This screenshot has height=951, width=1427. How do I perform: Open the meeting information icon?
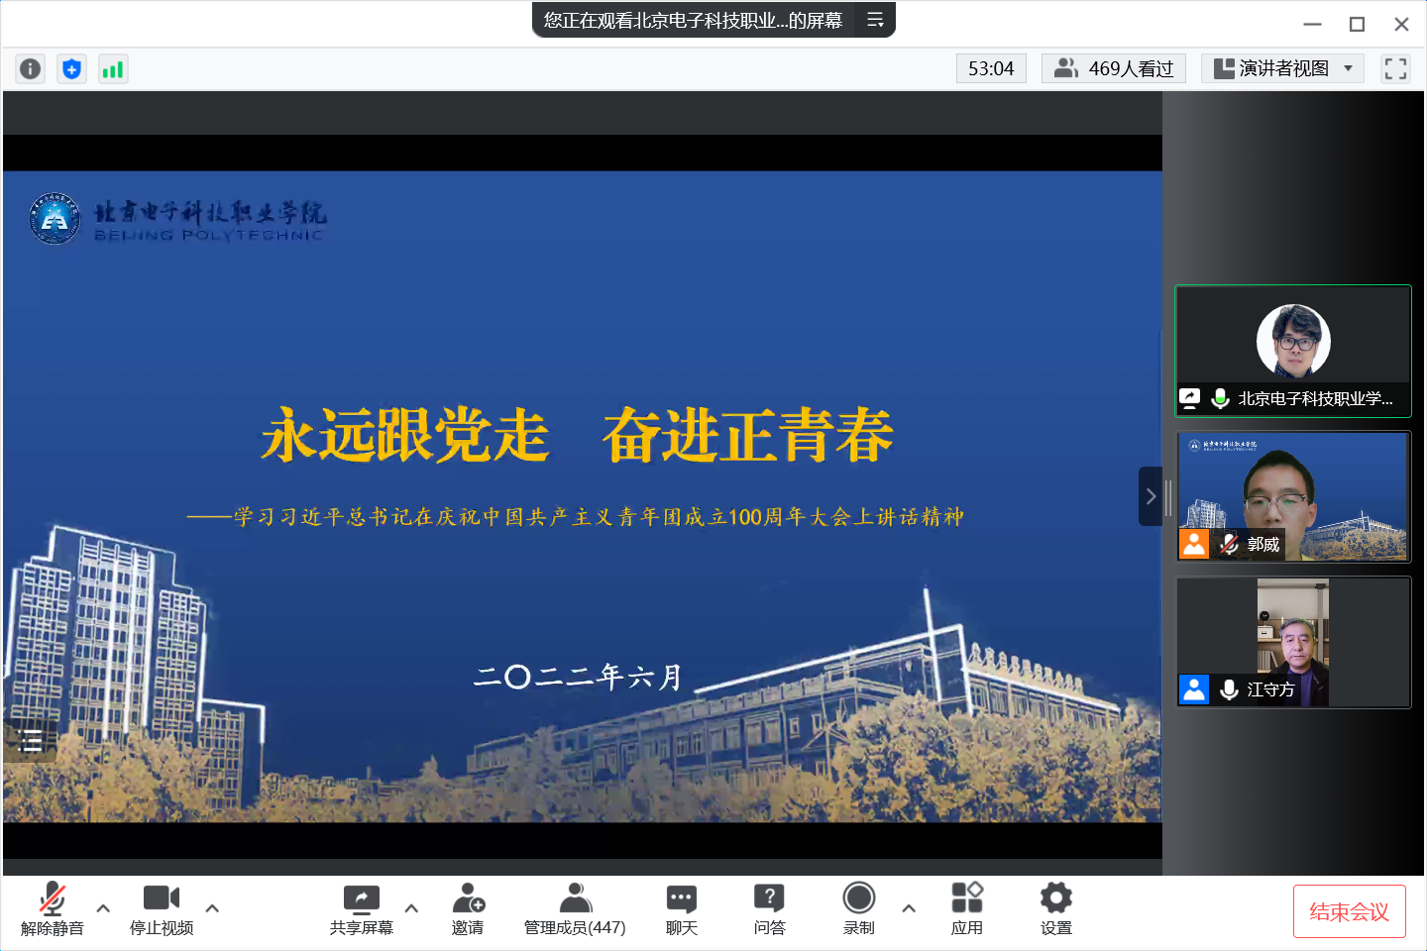click(30, 68)
